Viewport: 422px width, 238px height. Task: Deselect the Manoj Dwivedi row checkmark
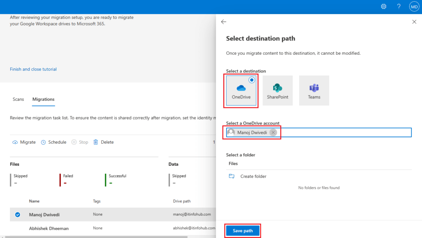[x=17, y=214]
